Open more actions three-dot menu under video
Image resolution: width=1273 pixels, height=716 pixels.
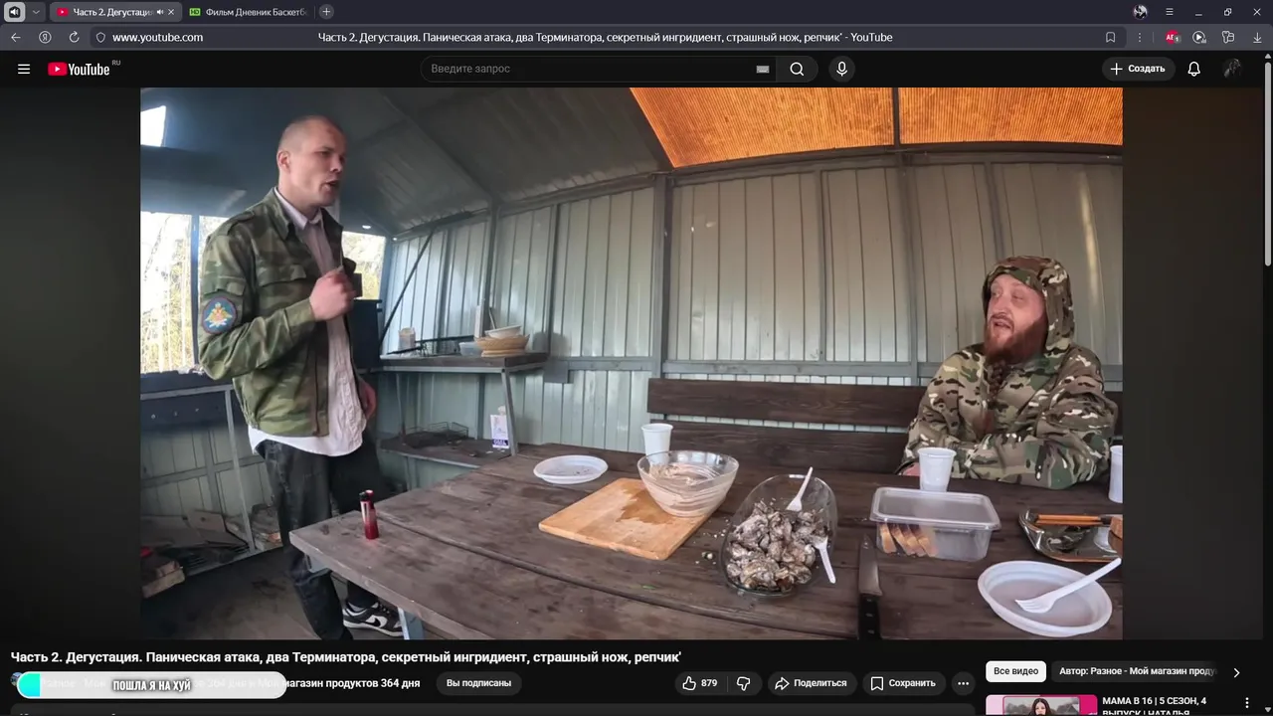963,683
